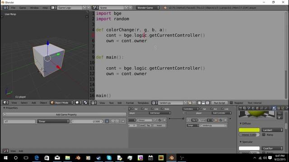Open the info editor type selector
The image size is (289, 162).
pos(5,8)
